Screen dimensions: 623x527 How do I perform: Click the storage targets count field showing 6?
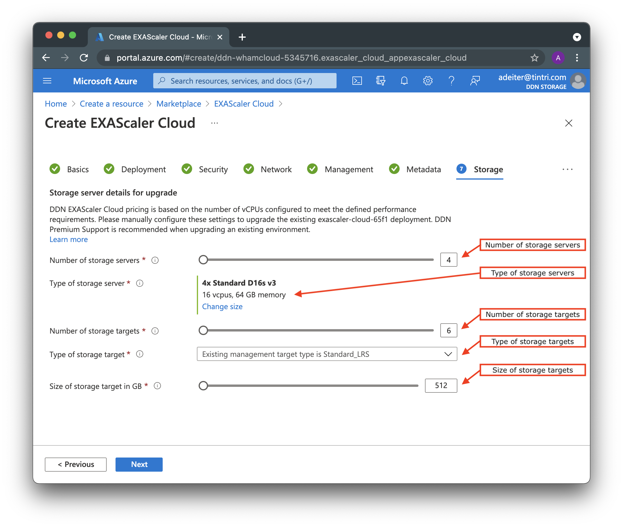point(449,331)
